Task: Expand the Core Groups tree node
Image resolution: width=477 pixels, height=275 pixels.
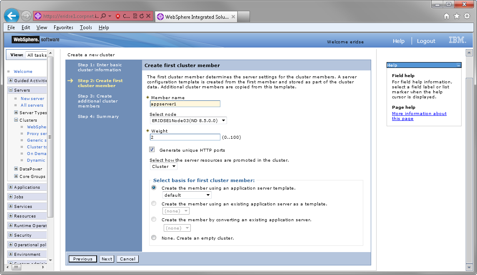Action: click(x=16, y=176)
